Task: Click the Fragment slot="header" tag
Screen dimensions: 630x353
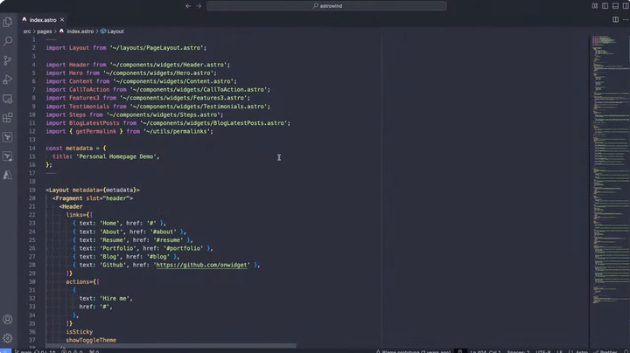Action: click(93, 198)
